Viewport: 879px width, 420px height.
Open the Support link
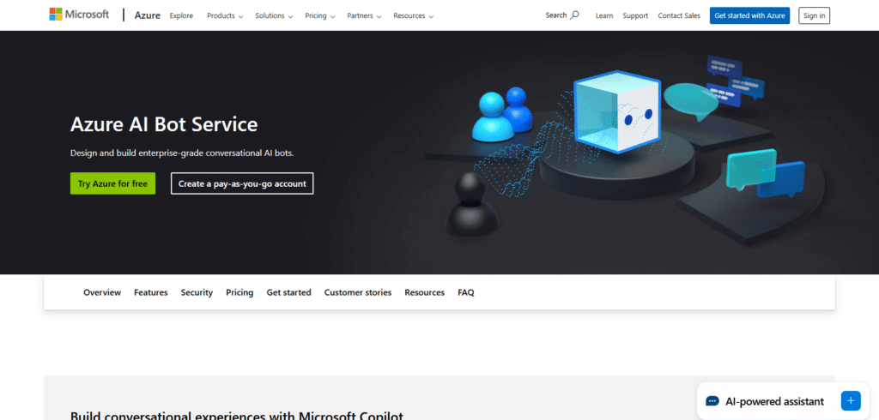click(x=635, y=15)
